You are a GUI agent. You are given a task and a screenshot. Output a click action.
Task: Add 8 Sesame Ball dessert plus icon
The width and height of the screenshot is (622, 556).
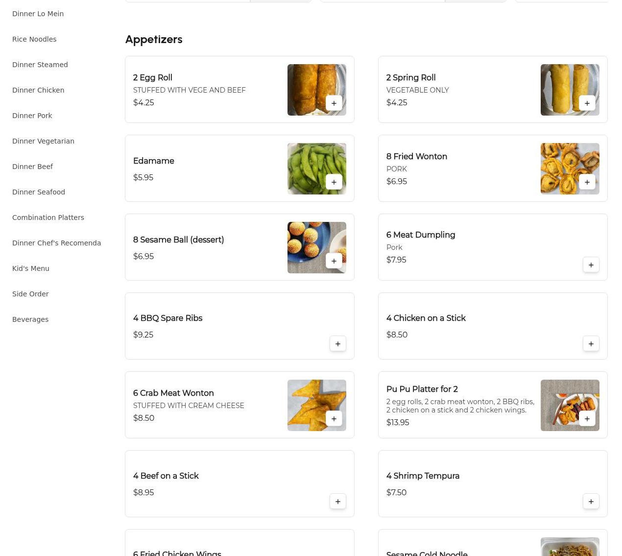(x=334, y=261)
